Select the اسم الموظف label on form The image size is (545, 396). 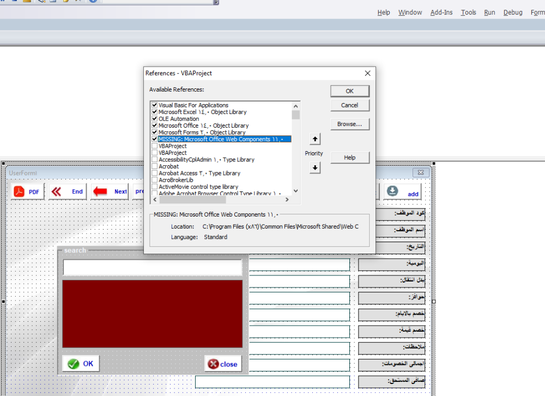(401, 231)
